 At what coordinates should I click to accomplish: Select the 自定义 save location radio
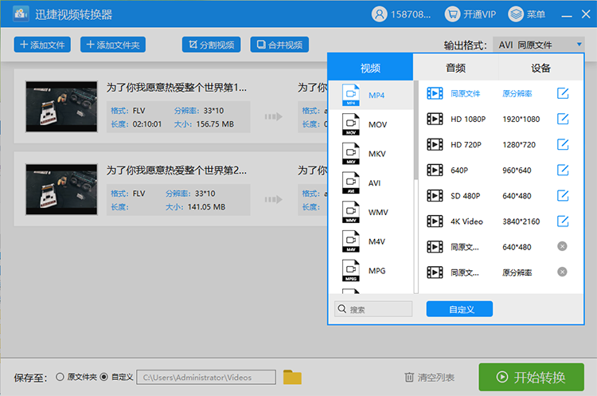104,377
